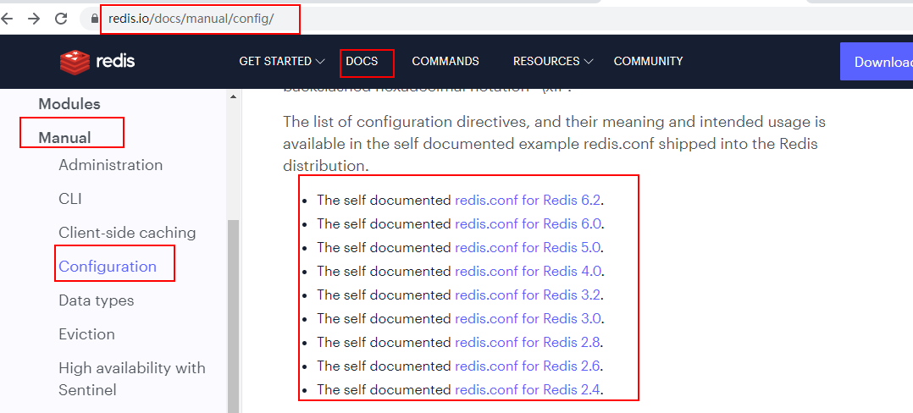Open redis.conf for Redis 3.0 link
913x413 pixels.
pyautogui.click(x=528, y=319)
